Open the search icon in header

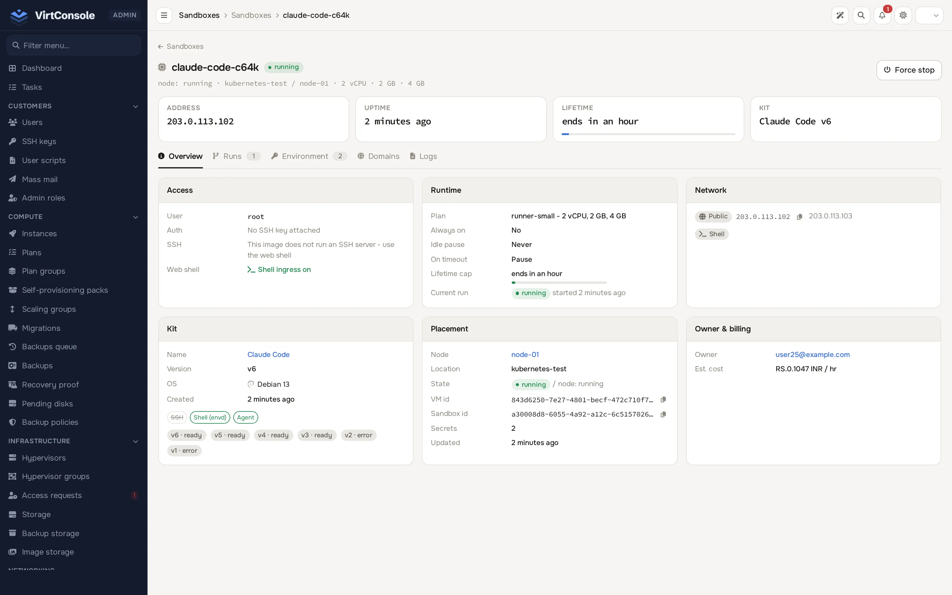861,15
